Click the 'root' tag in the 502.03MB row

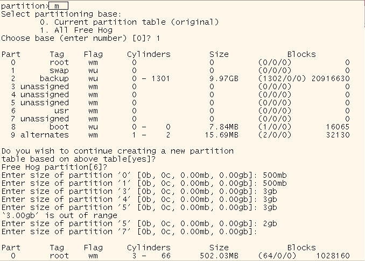tap(59, 256)
